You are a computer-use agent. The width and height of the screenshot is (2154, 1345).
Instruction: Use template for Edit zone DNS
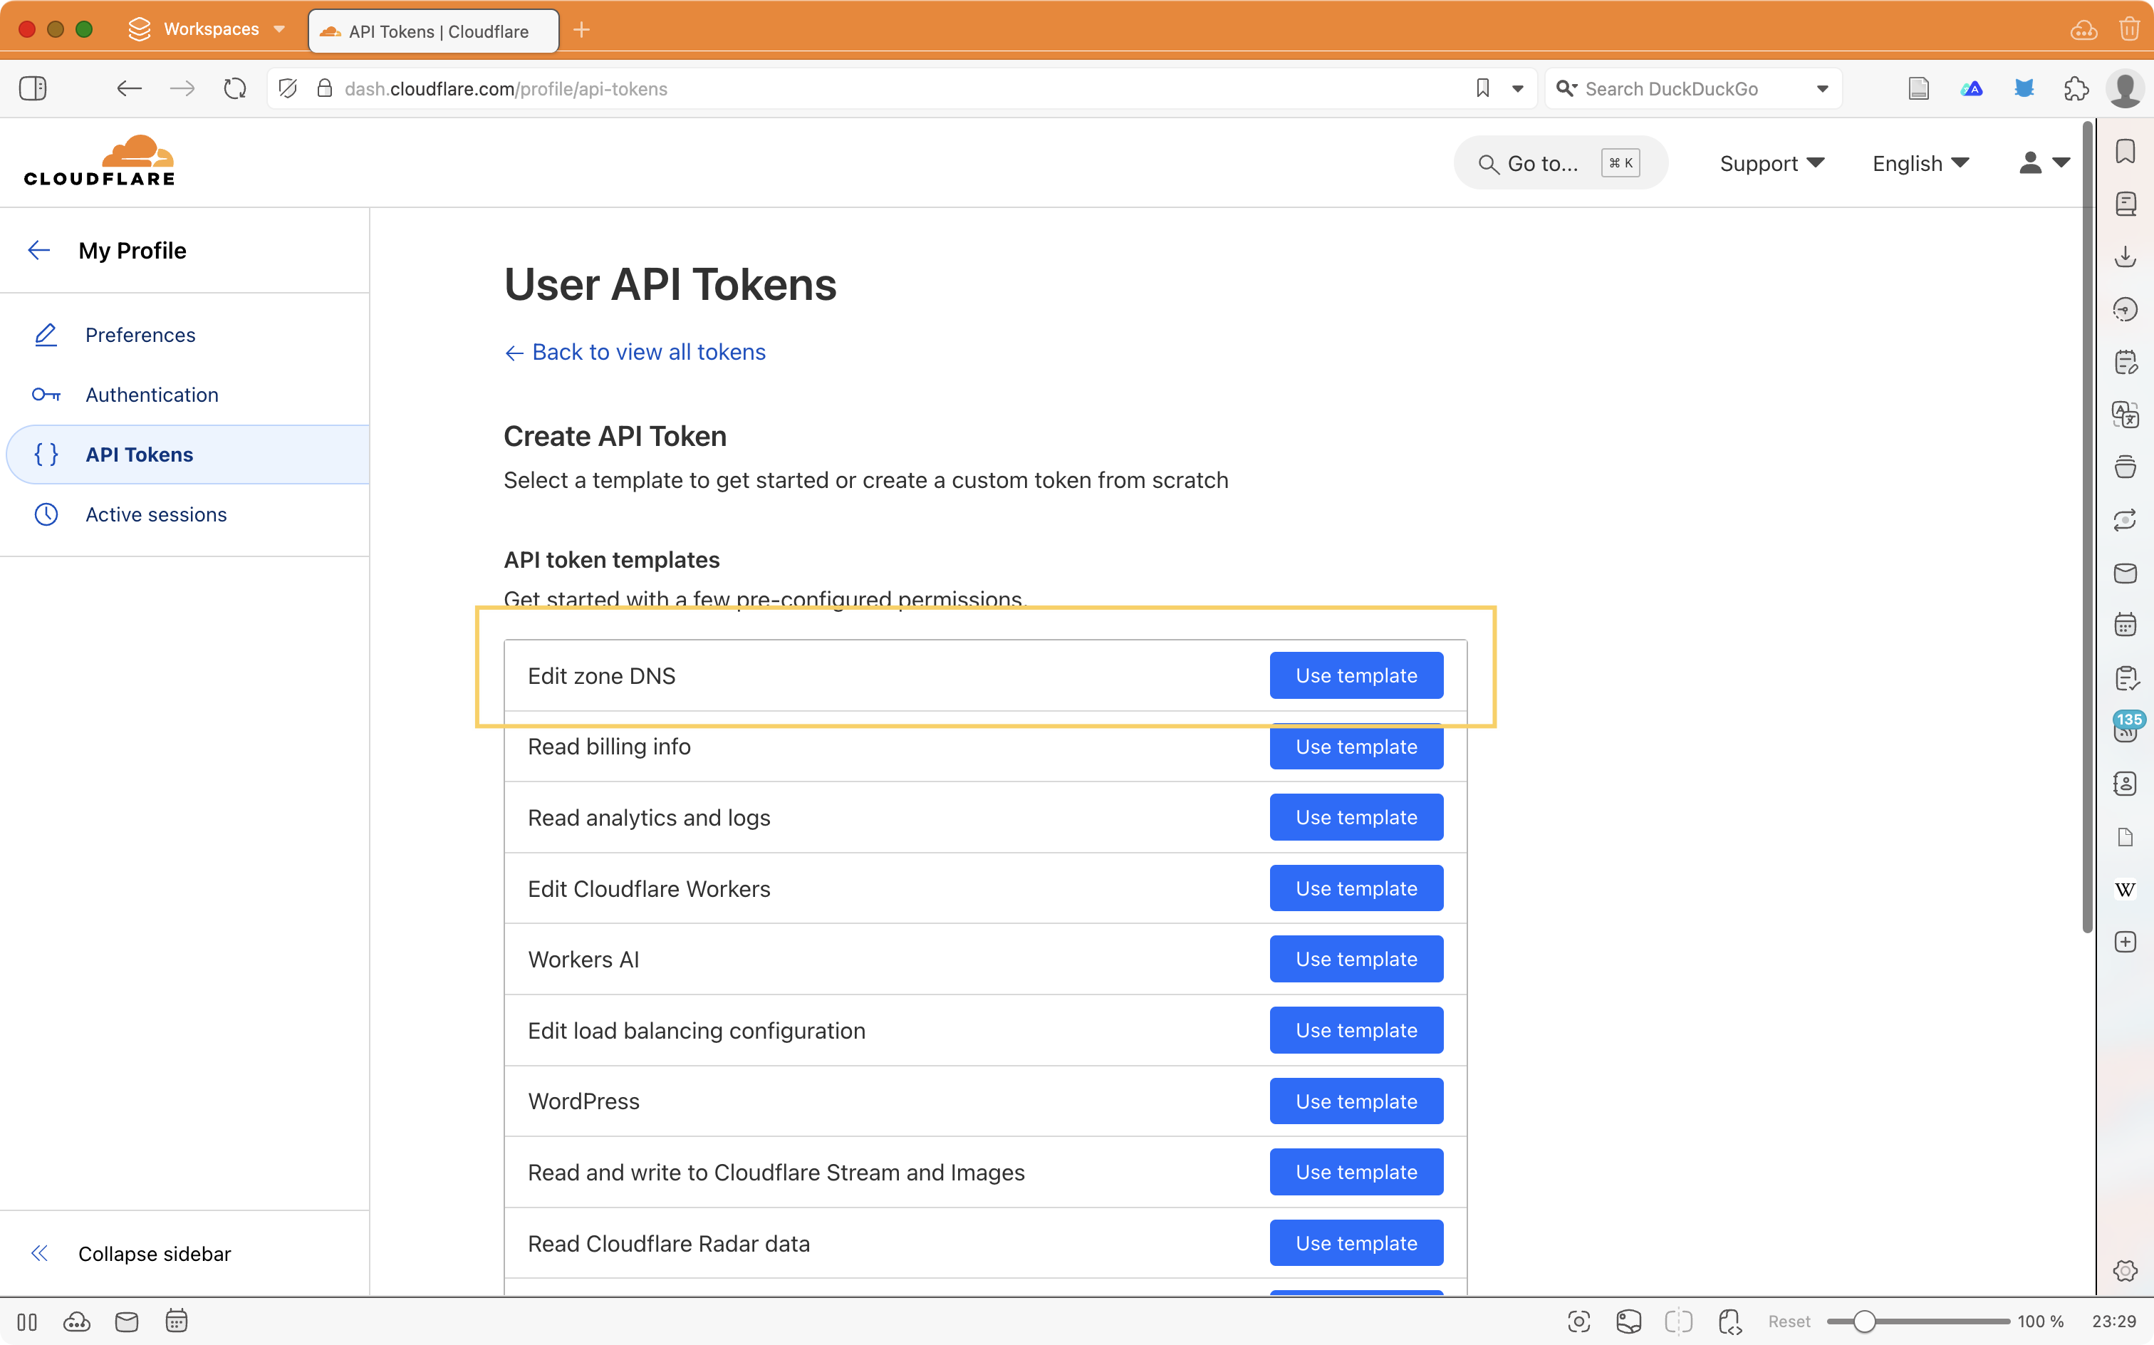click(1356, 675)
